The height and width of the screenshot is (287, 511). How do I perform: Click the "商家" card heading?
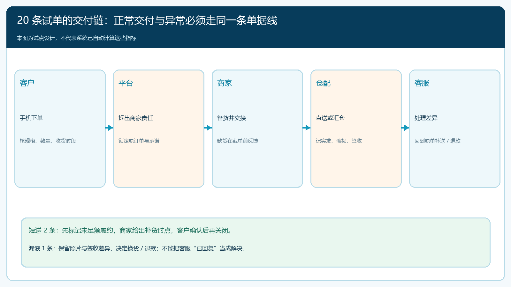tap(224, 83)
